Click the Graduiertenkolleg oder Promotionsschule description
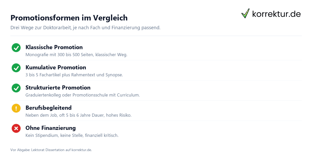Viewport: 312px width, 163px height. point(83,95)
